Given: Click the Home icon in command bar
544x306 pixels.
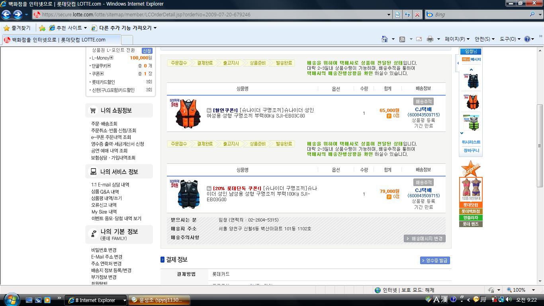Looking at the screenshot, I should (x=384, y=39).
